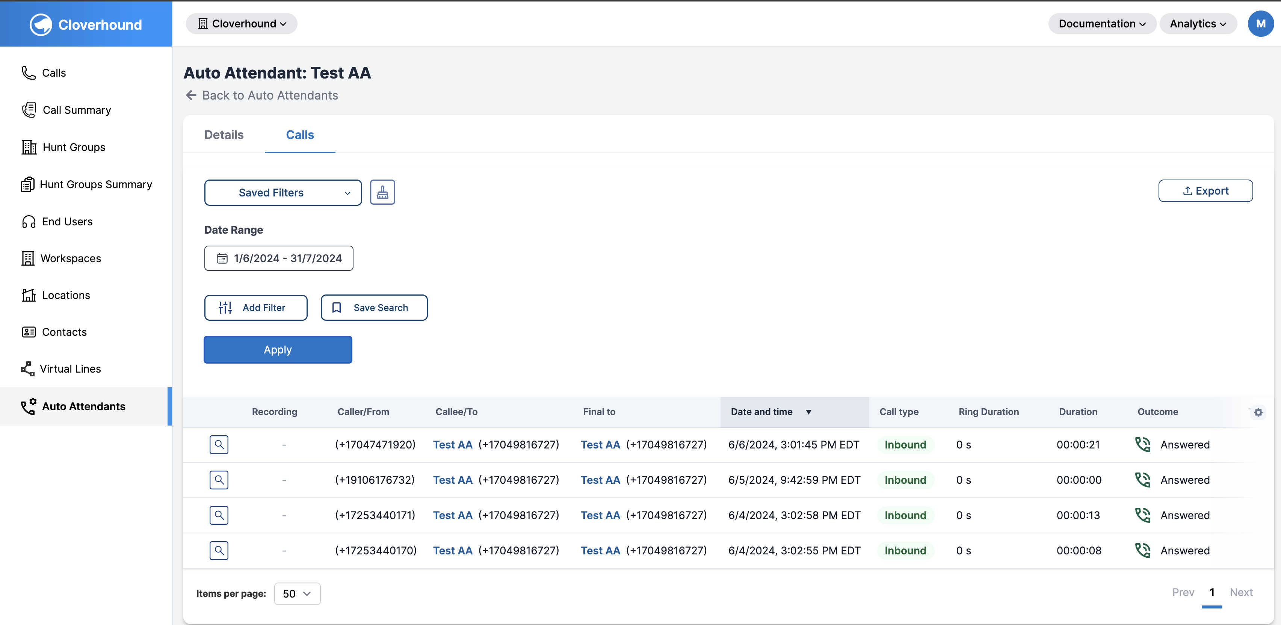
Task: Expand the Analytics menu
Action: point(1198,24)
